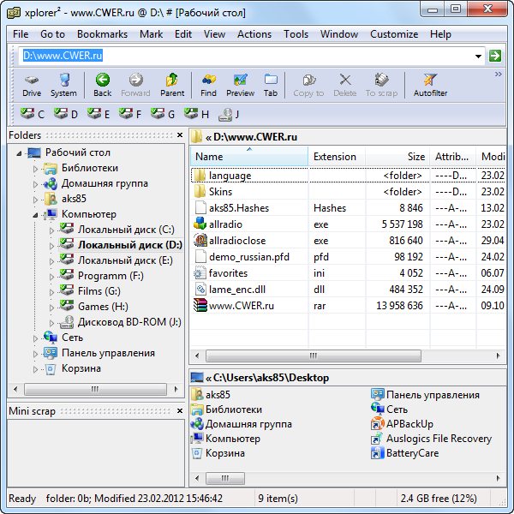
Task: Click the Folders tree horizontal scrollbar
Action: pos(94,389)
